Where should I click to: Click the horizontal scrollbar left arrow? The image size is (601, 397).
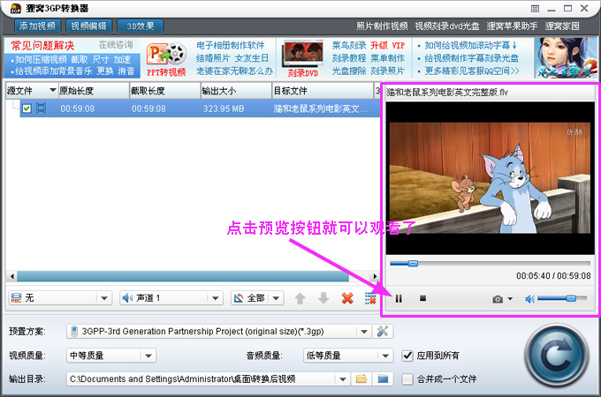12,276
